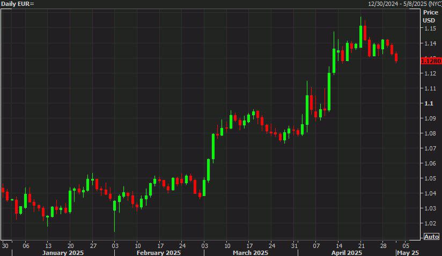
Task: Select the Daily EUR= chart title
Action: point(18,4)
